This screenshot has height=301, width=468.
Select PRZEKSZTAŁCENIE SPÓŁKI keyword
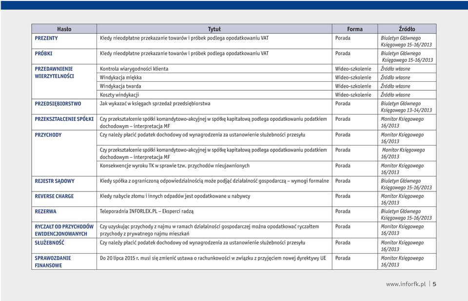[64, 119]
